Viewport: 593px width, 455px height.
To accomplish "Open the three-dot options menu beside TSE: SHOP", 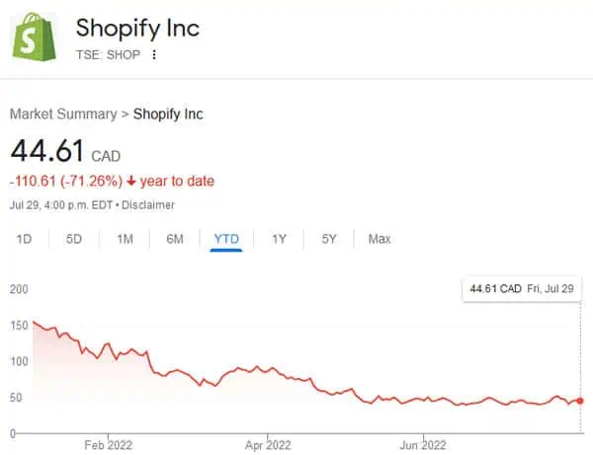I will [x=154, y=54].
